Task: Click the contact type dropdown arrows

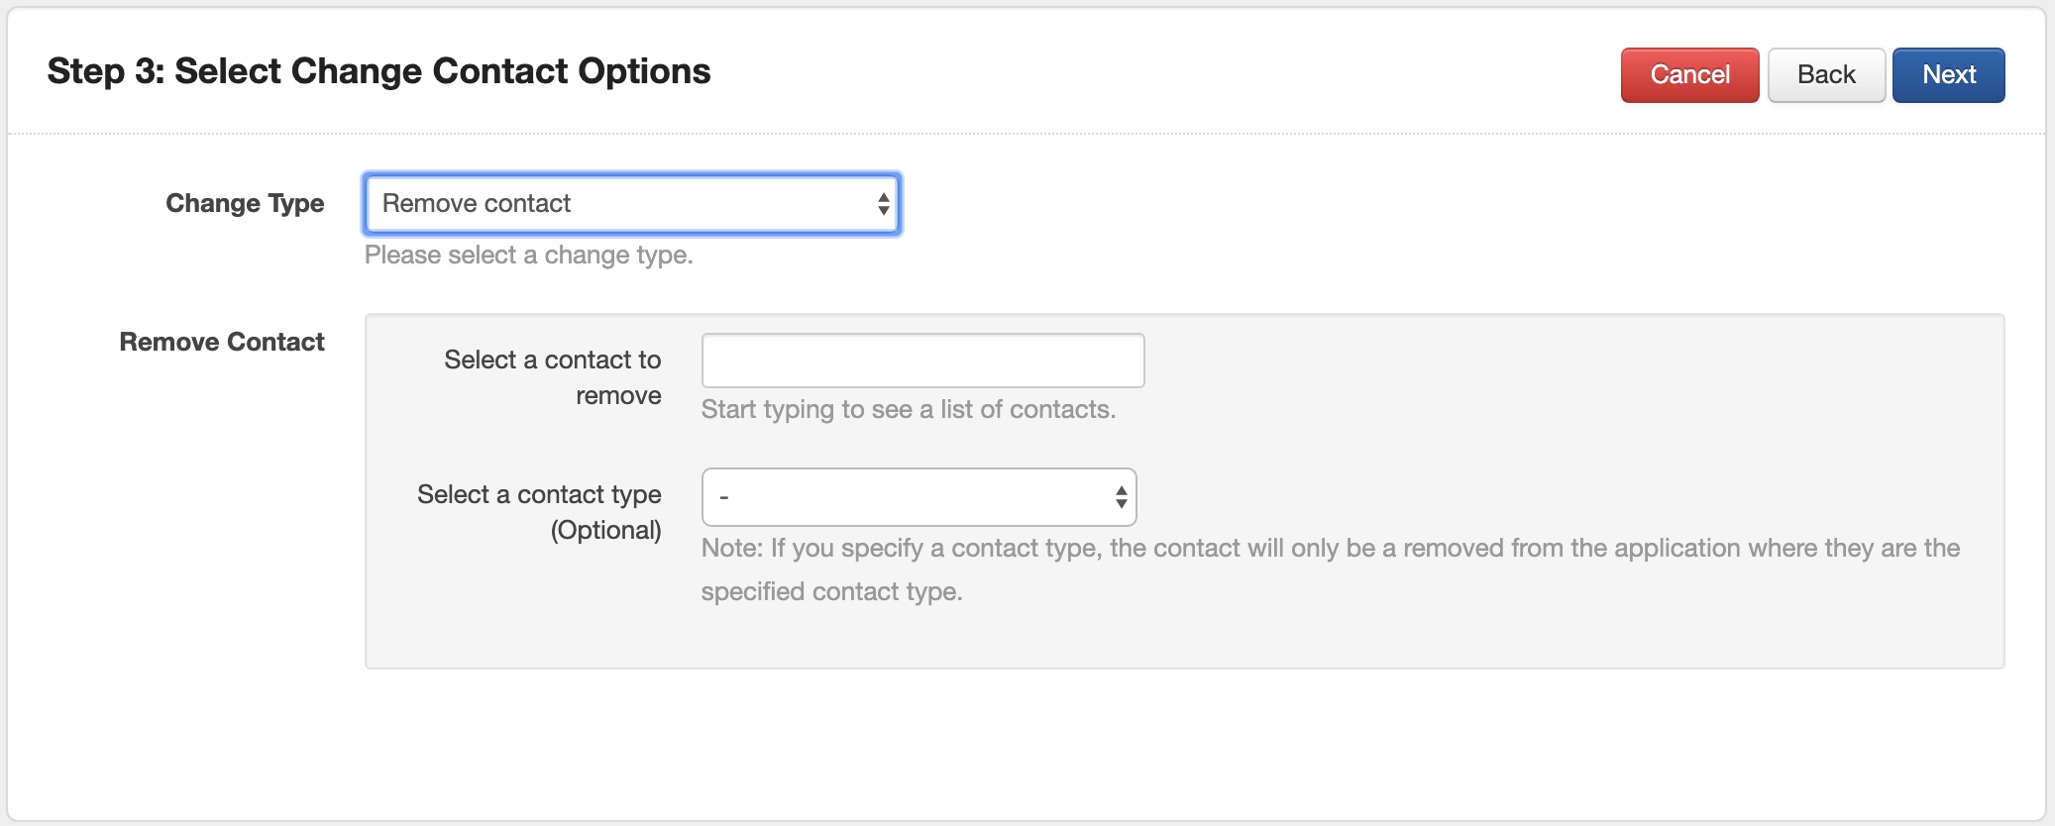Action: [x=1121, y=497]
